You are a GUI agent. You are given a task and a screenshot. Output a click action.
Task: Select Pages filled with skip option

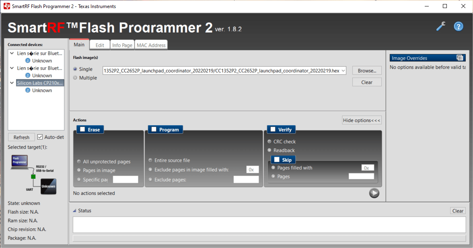[x=274, y=167]
